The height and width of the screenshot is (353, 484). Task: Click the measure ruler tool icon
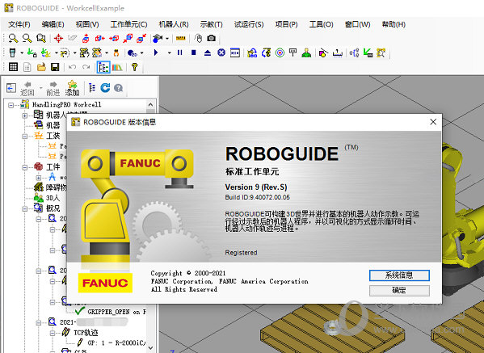click(180, 38)
